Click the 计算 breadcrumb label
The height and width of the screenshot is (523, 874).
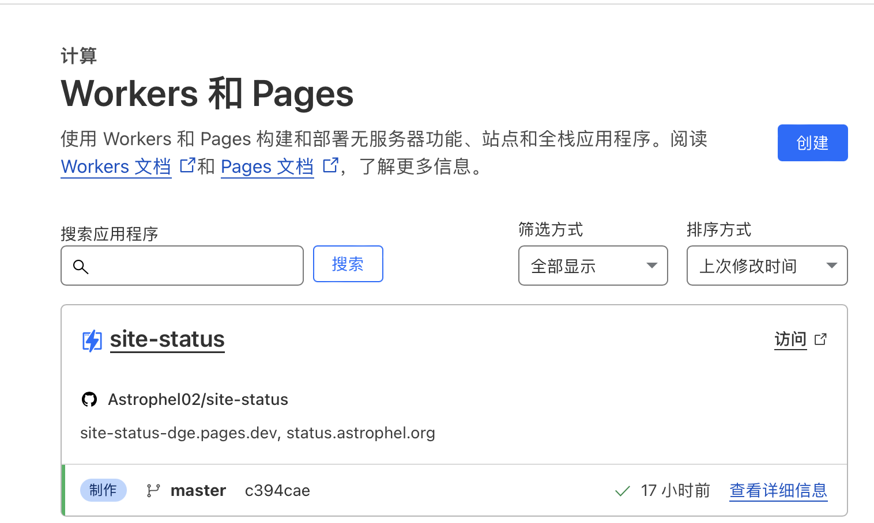pos(79,56)
